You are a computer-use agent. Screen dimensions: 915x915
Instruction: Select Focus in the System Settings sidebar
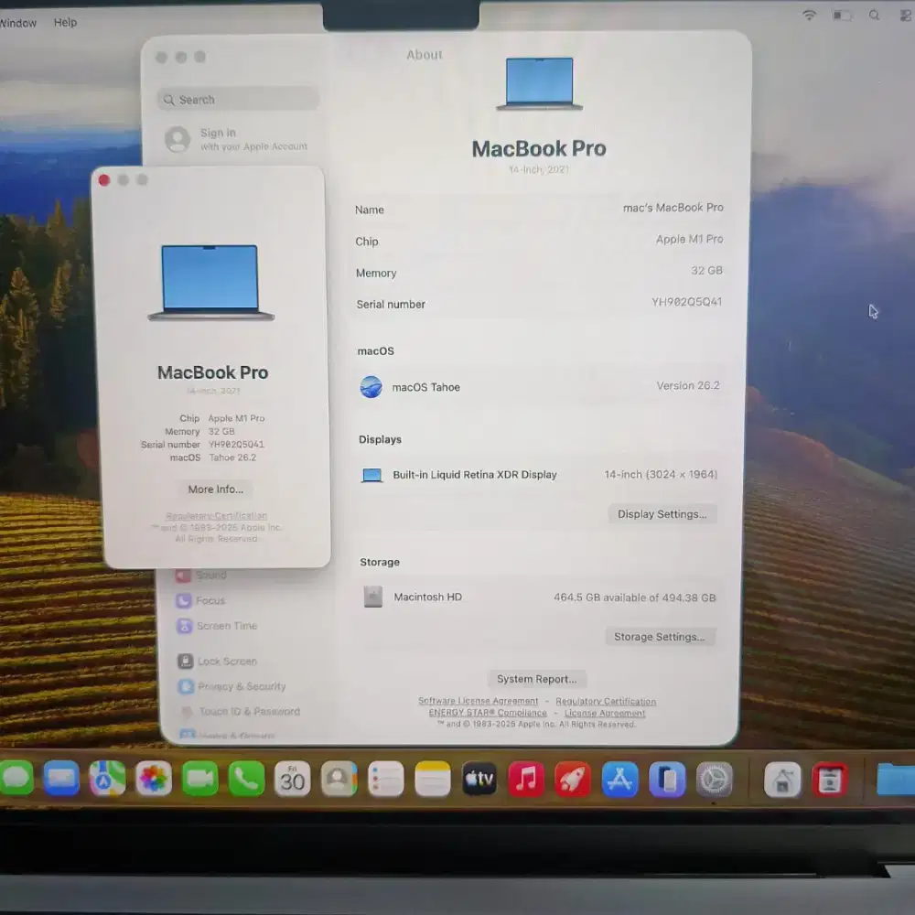pos(210,600)
